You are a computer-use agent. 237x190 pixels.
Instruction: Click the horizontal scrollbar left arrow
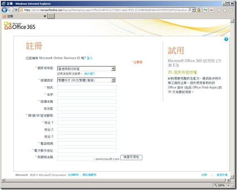click(4, 180)
